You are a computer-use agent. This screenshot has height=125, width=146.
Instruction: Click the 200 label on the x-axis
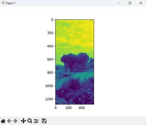(69, 108)
